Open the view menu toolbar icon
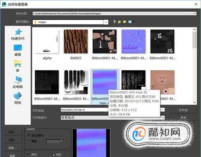Viewport: 201px width, 157px height. (131, 22)
